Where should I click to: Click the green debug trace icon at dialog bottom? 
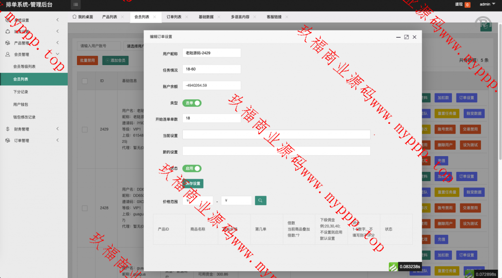point(393,267)
